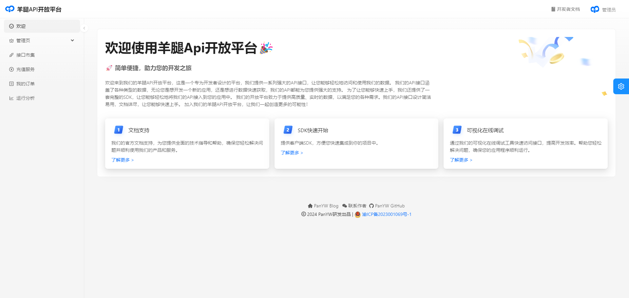Viewport: 629px width, 298px height.
Task: Click the GitHub icon in footer
Action: 372,206
